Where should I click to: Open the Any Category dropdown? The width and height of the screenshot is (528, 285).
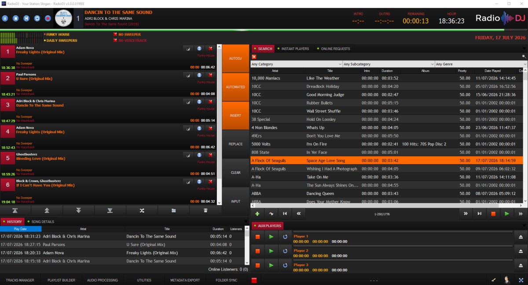click(297, 64)
